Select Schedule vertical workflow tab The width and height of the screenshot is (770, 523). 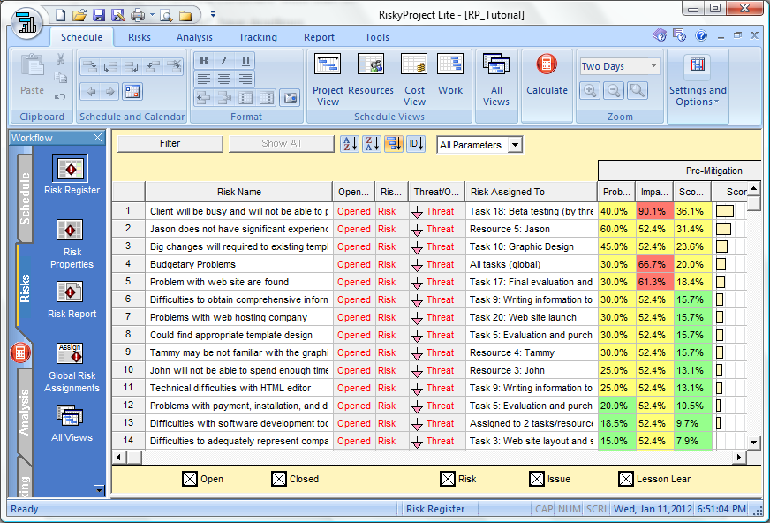tap(24, 199)
